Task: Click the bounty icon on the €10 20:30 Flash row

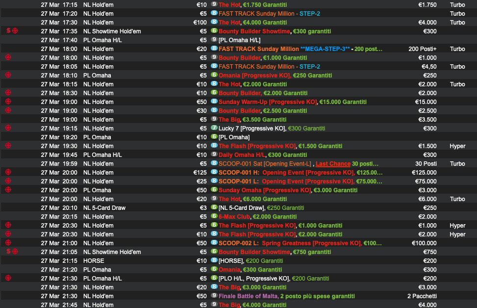Action: (8, 233)
